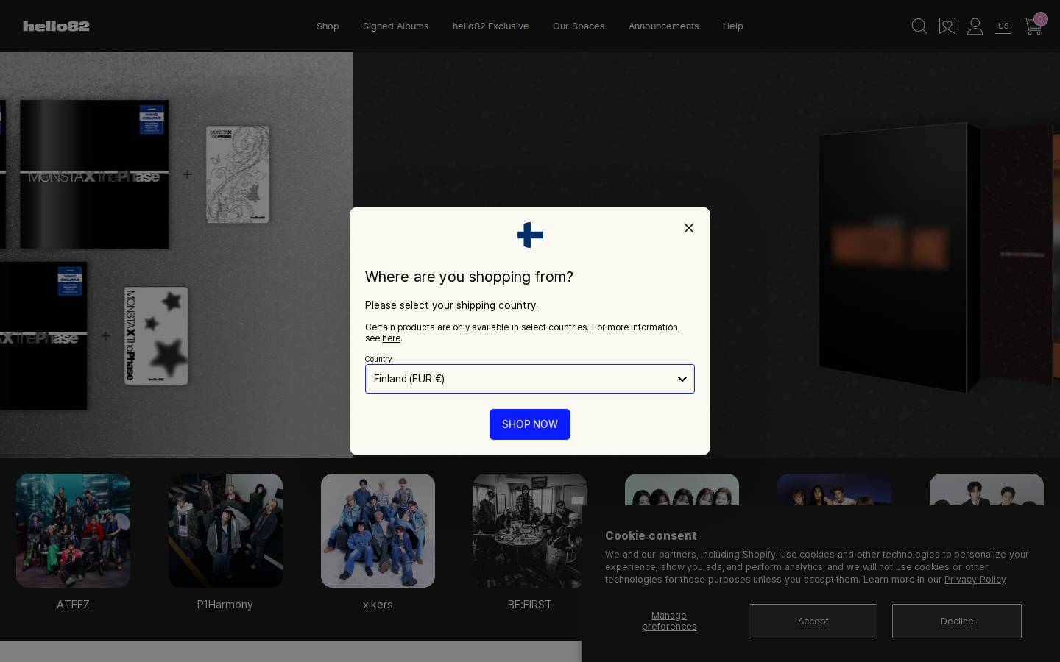Click the xikers text label
The image size is (1060, 662).
[x=378, y=605]
